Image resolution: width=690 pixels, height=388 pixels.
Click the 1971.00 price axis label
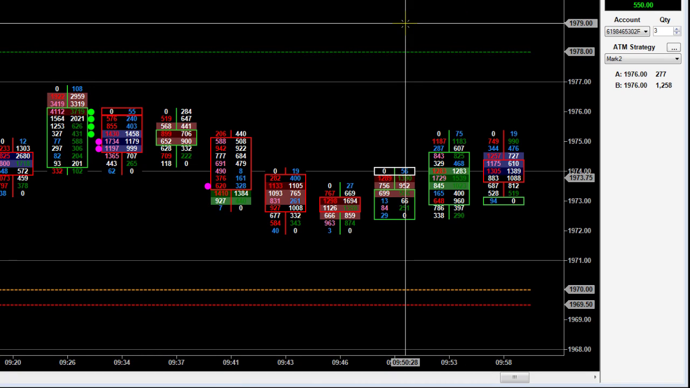581,260
